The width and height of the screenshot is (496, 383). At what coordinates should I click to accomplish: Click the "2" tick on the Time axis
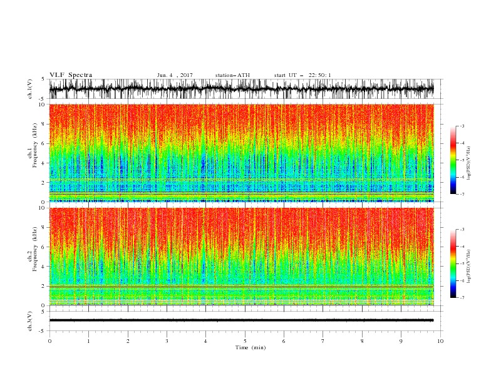point(128,341)
